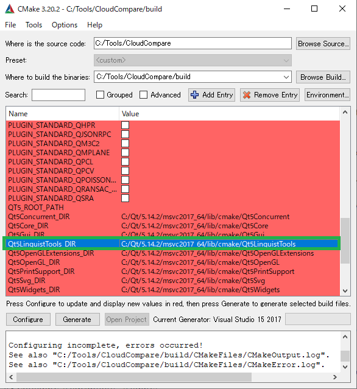Click the Value column header
The width and height of the screenshot is (357, 389).
coord(230,114)
